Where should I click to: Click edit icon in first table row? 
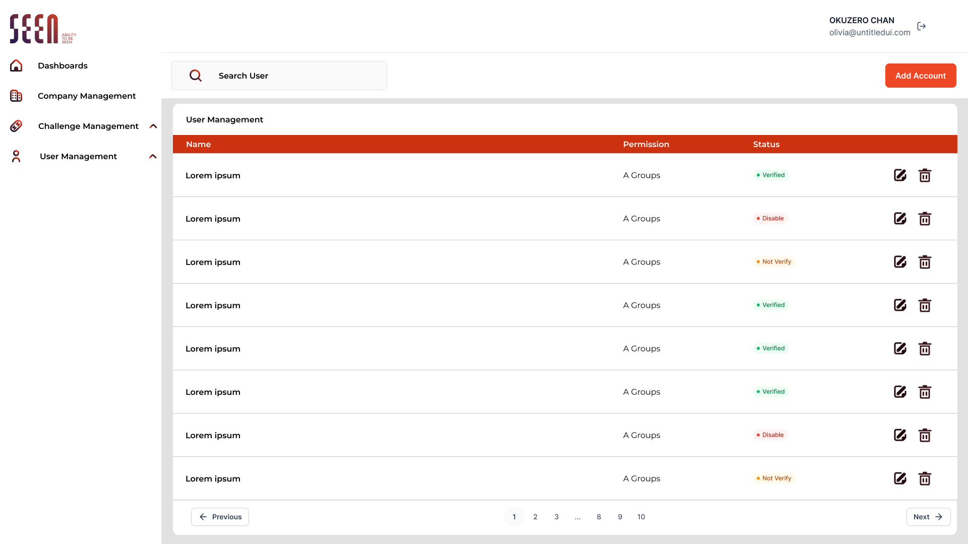coord(900,175)
